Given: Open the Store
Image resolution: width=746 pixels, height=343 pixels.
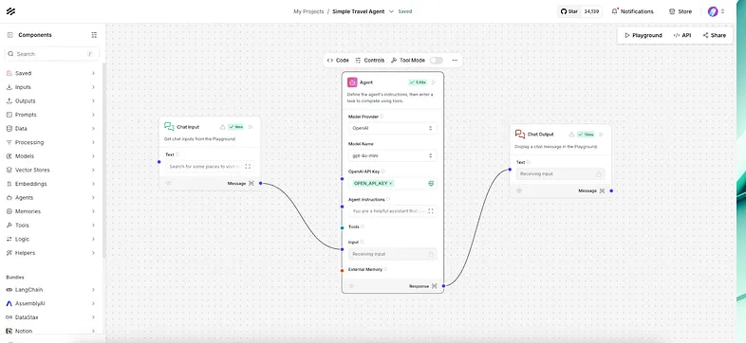Looking at the screenshot, I should click(x=681, y=11).
